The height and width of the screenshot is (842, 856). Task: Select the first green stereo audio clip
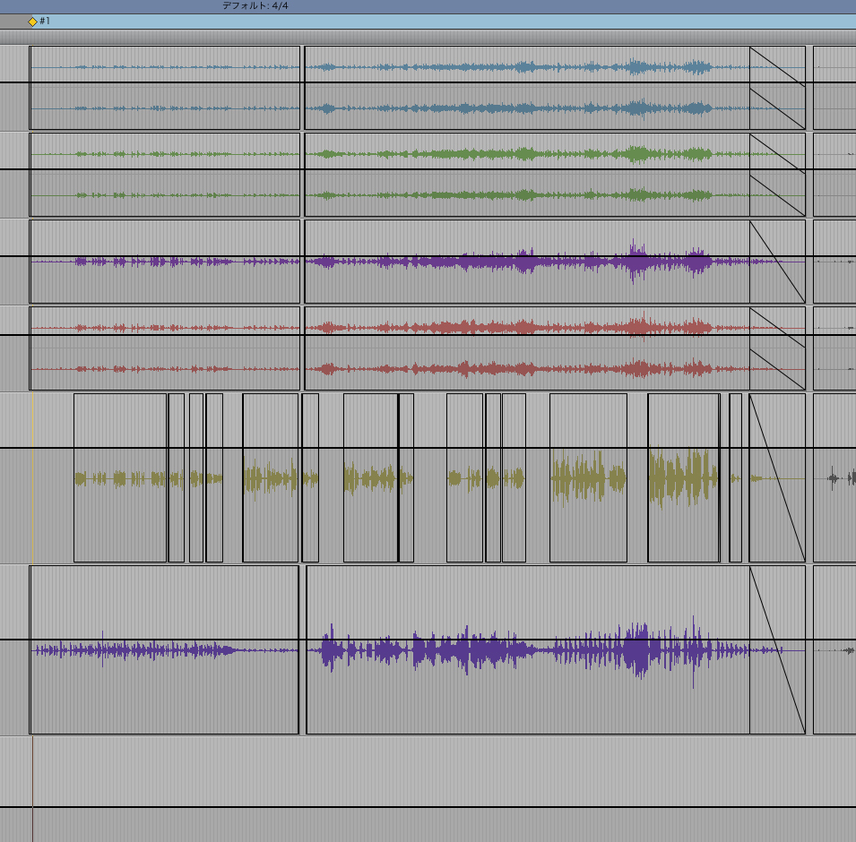tap(165, 175)
